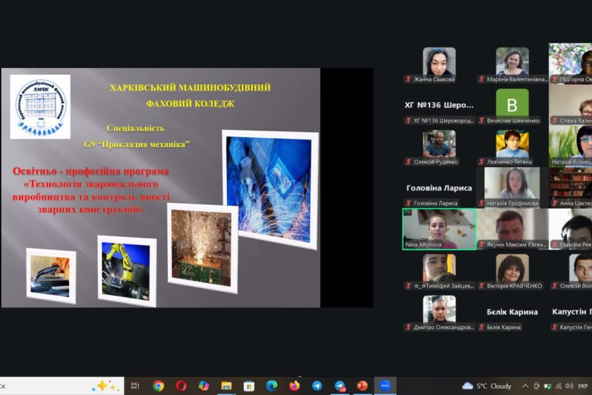Switch to PowerPoint on the taskbar
The image size is (592, 395).
pyautogui.click(x=362, y=386)
